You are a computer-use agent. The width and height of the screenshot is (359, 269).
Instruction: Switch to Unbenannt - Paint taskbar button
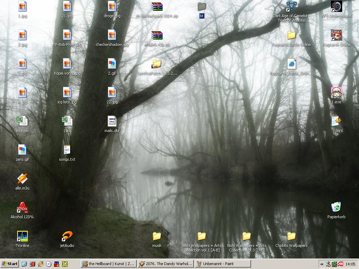coord(223,264)
